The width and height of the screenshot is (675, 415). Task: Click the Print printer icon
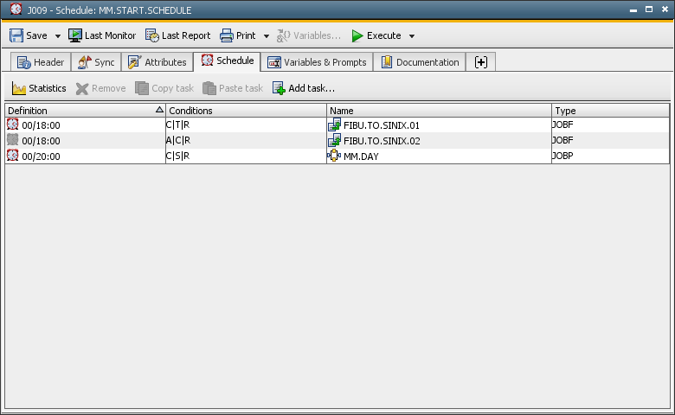click(227, 35)
